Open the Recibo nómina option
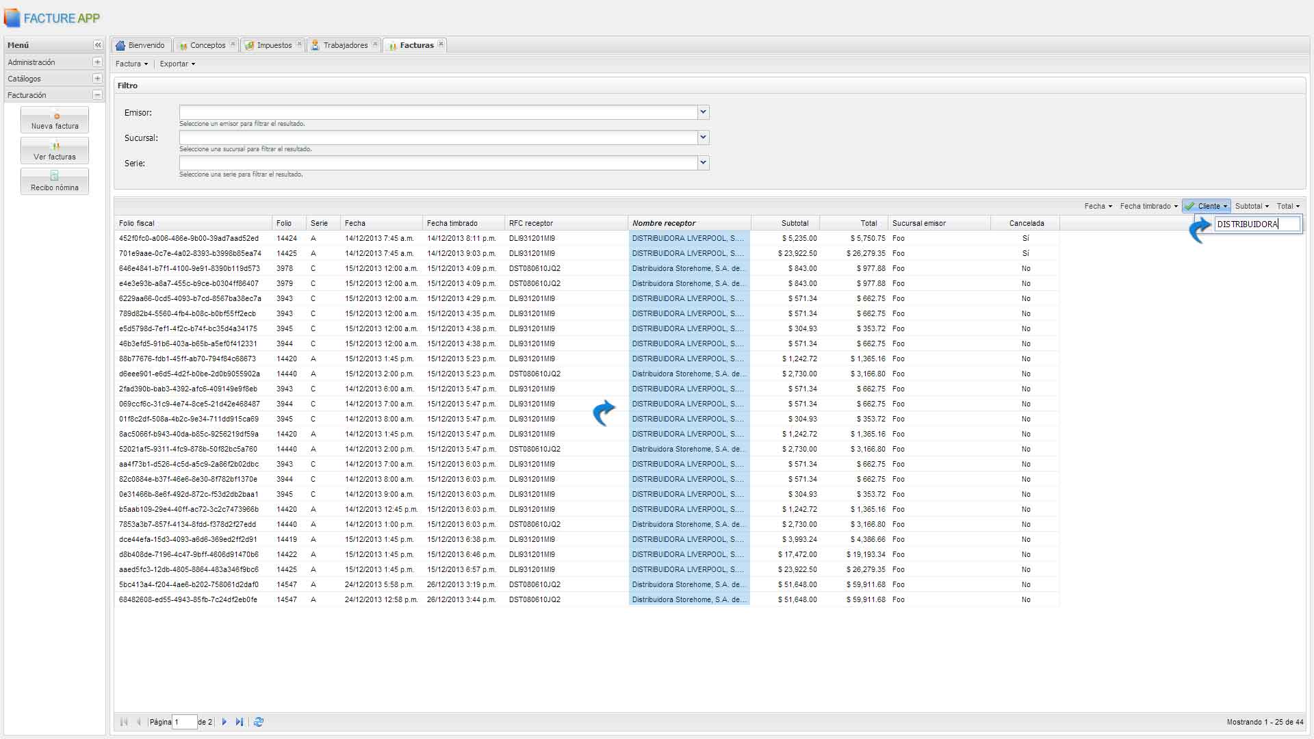This screenshot has width=1314, height=739. pos(55,181)
